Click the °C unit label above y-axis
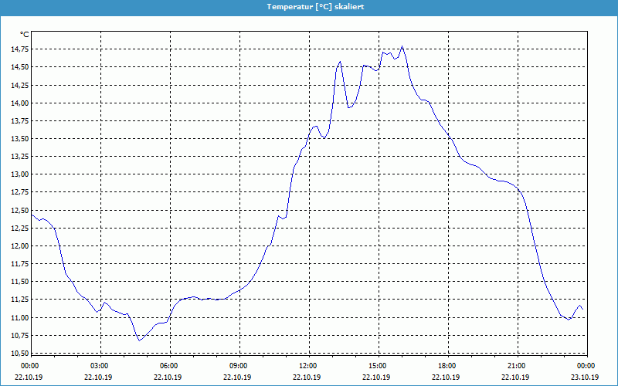 point(24,34)
